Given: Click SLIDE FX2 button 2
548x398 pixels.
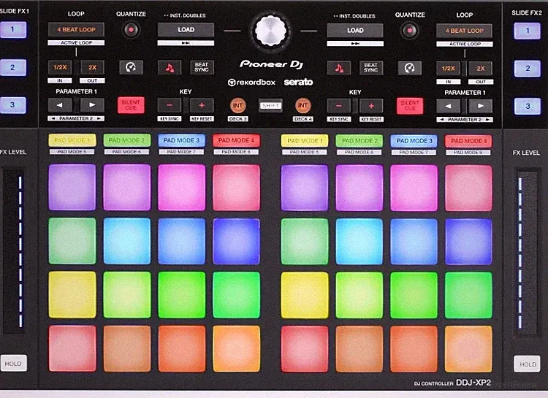Looking at the screenshot, I should (x=528, y=69).
